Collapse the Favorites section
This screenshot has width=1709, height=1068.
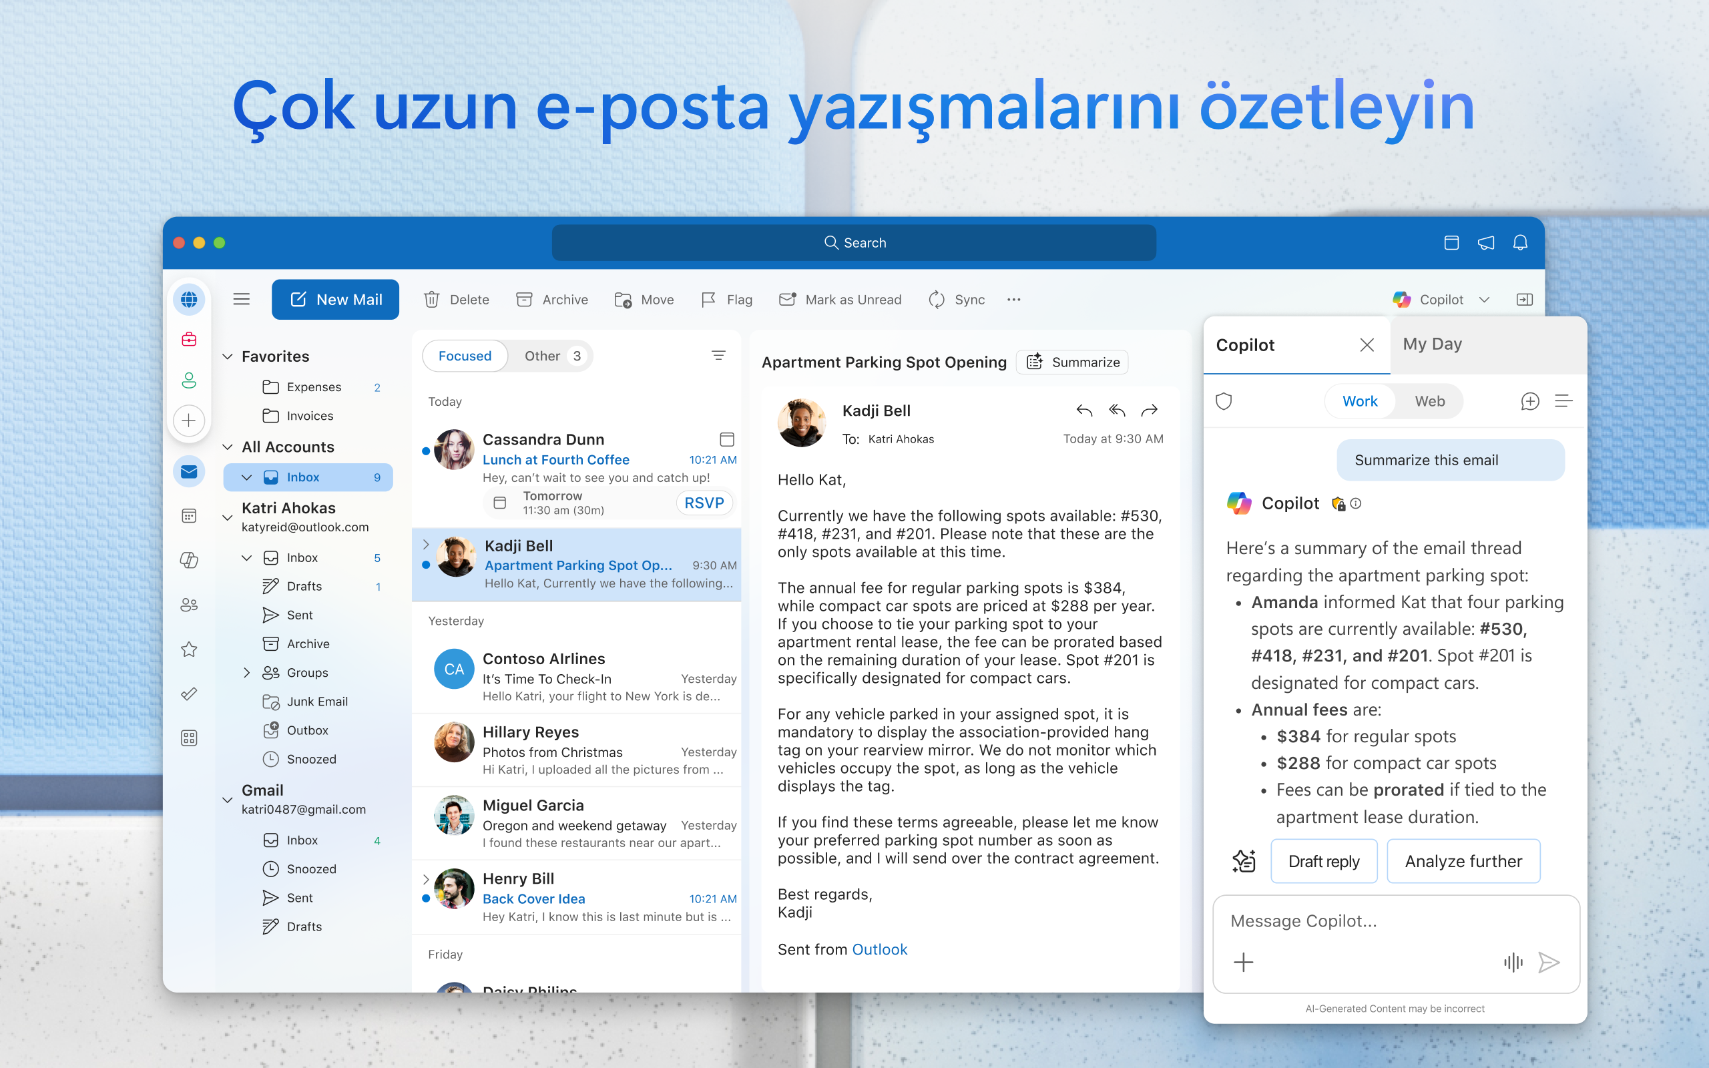click(x=228, y=356)
